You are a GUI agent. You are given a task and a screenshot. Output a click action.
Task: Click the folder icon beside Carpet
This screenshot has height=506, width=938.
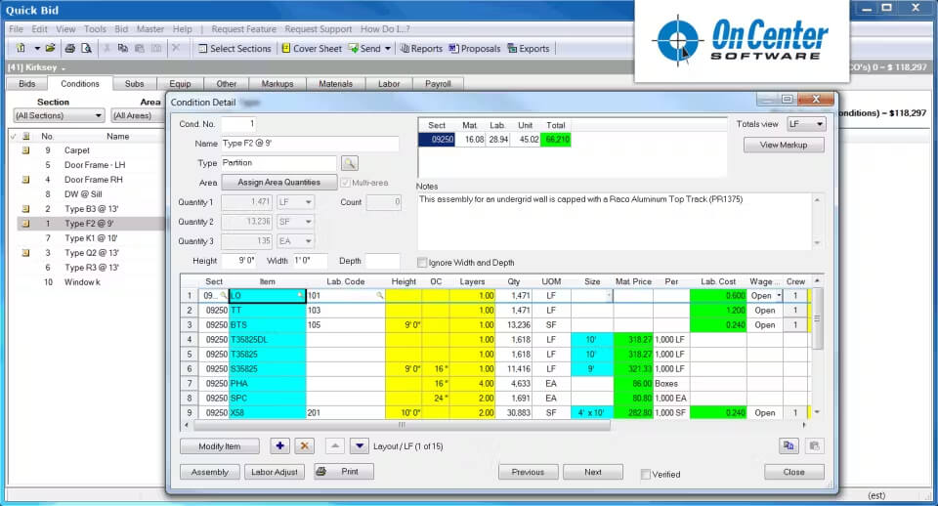click(x=25, y=150)
